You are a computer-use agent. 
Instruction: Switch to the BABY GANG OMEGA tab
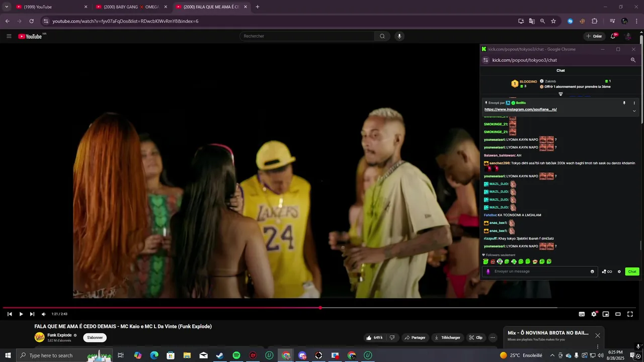click(x=132, y=7)
